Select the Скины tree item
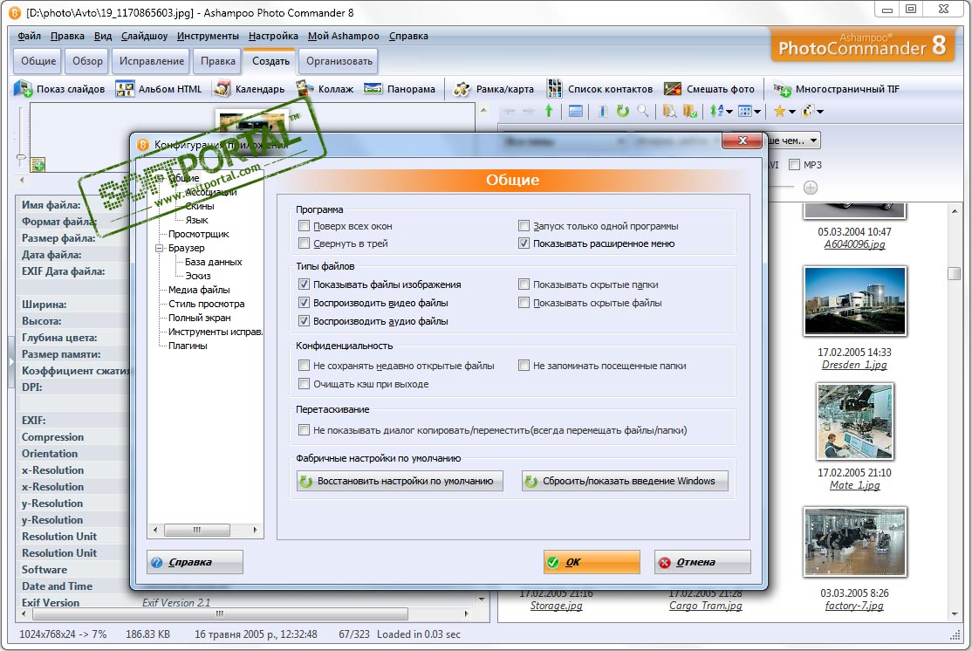Screen dimensions: 972x651 point(200,206)
